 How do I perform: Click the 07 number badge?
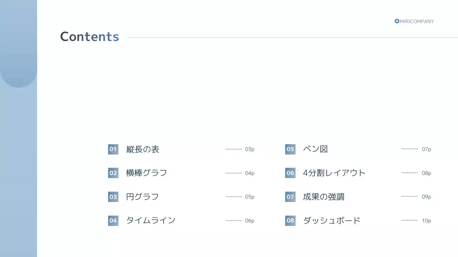pos(290,197)
